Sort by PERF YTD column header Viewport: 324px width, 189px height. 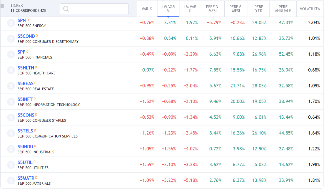[258, 9]
